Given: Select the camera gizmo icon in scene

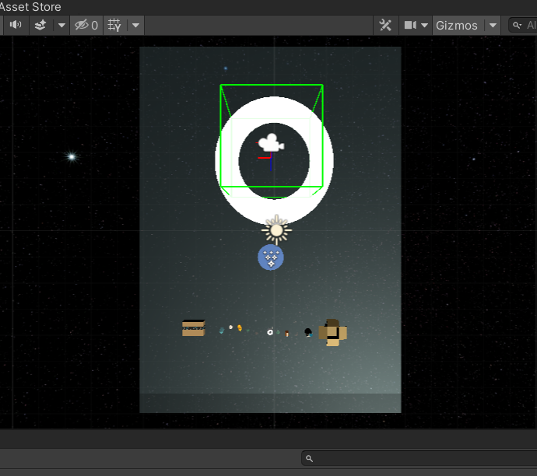Looking at the screenshot, I should coord(270,142).
